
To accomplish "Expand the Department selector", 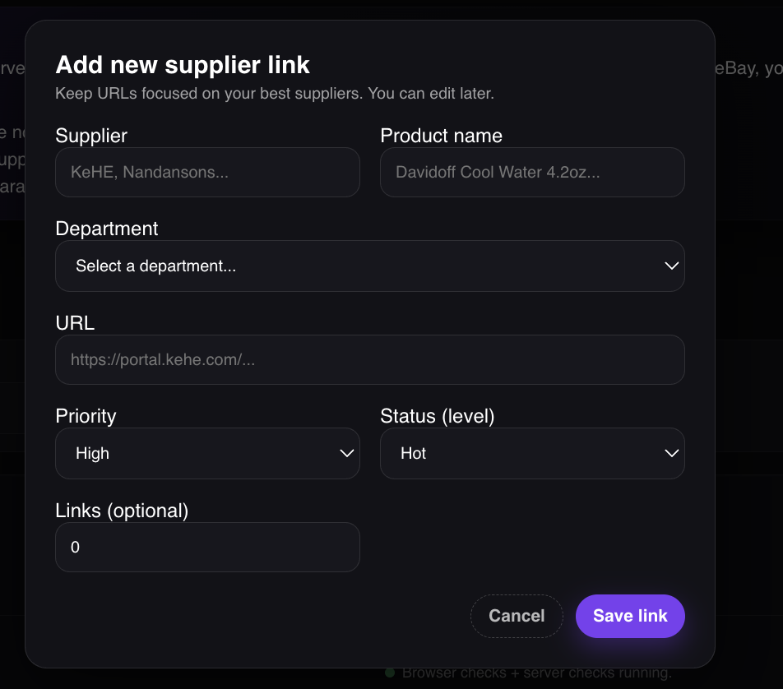I will tap(370, 266).
